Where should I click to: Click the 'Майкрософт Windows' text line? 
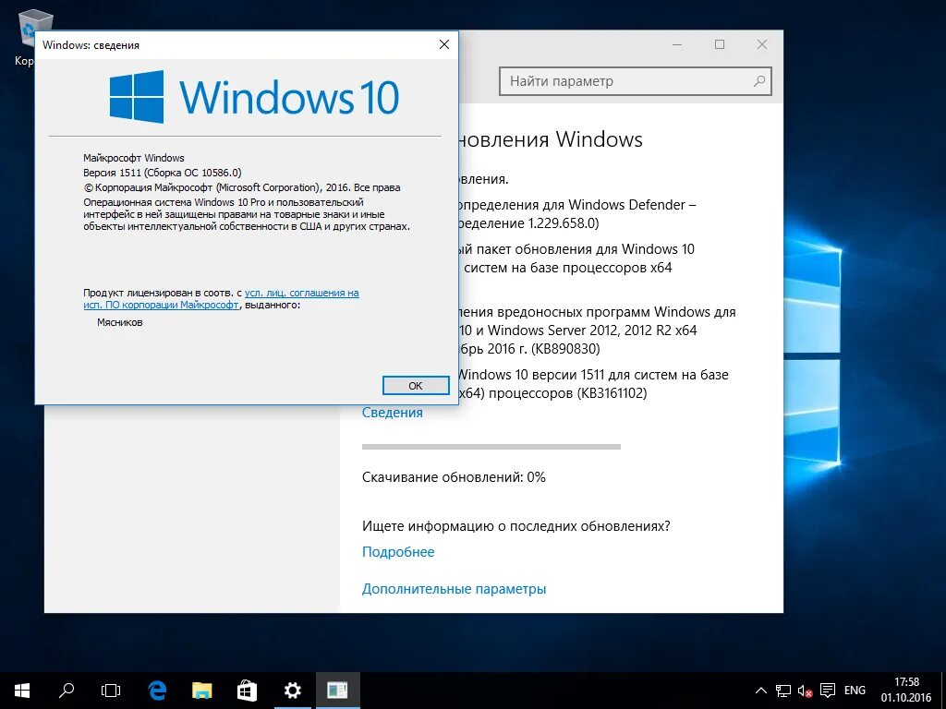click(x=134, y=158)
